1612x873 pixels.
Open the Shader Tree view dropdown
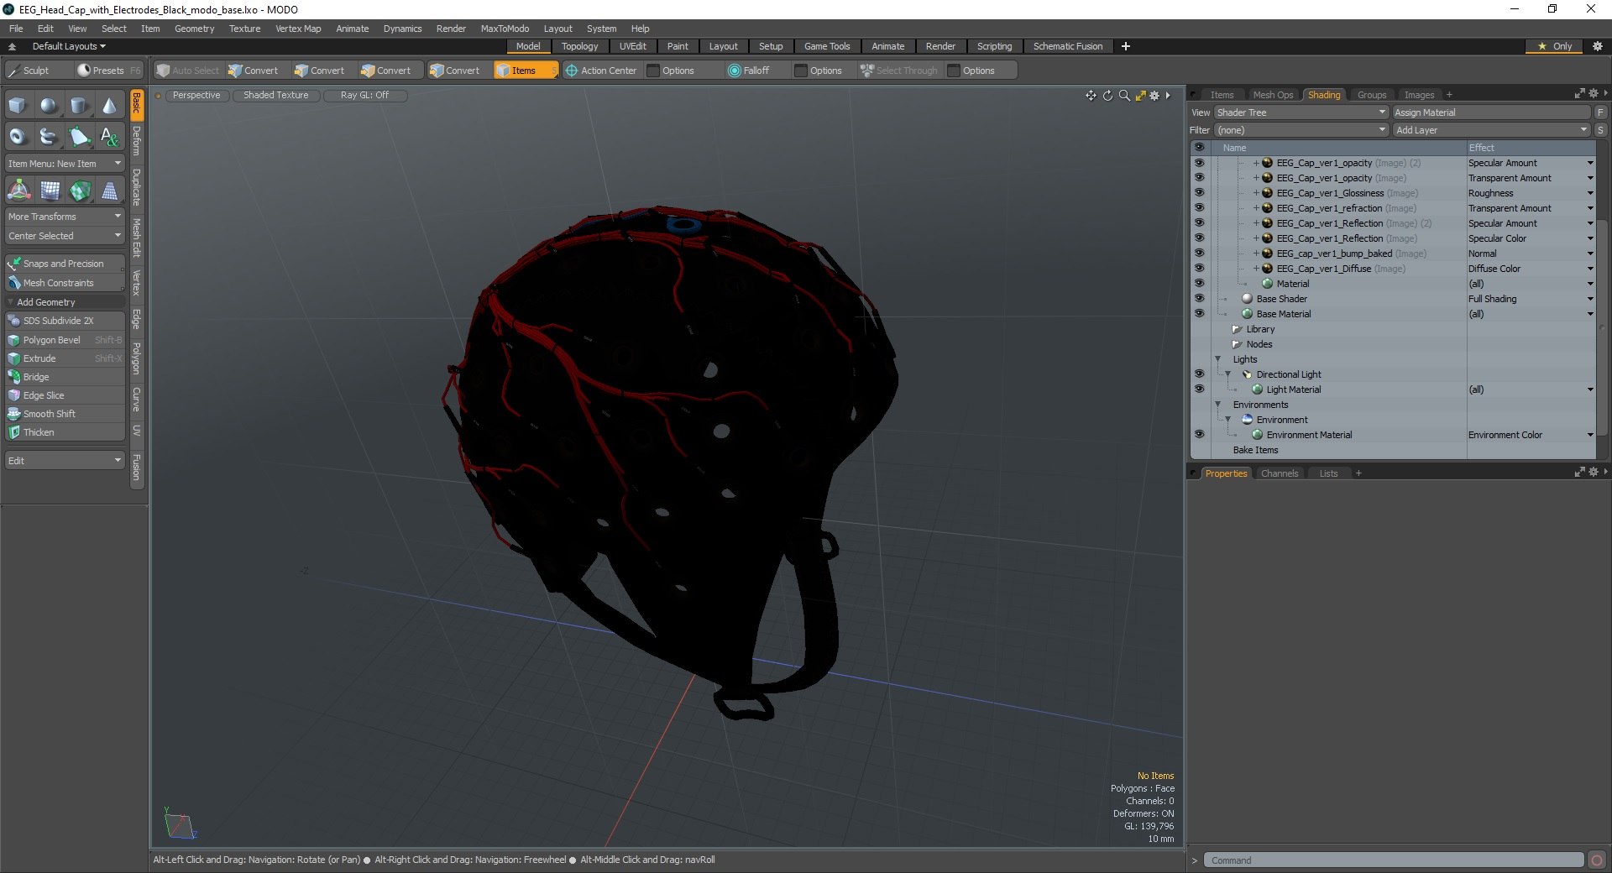pyautogui.click(x=1301, y=112)
